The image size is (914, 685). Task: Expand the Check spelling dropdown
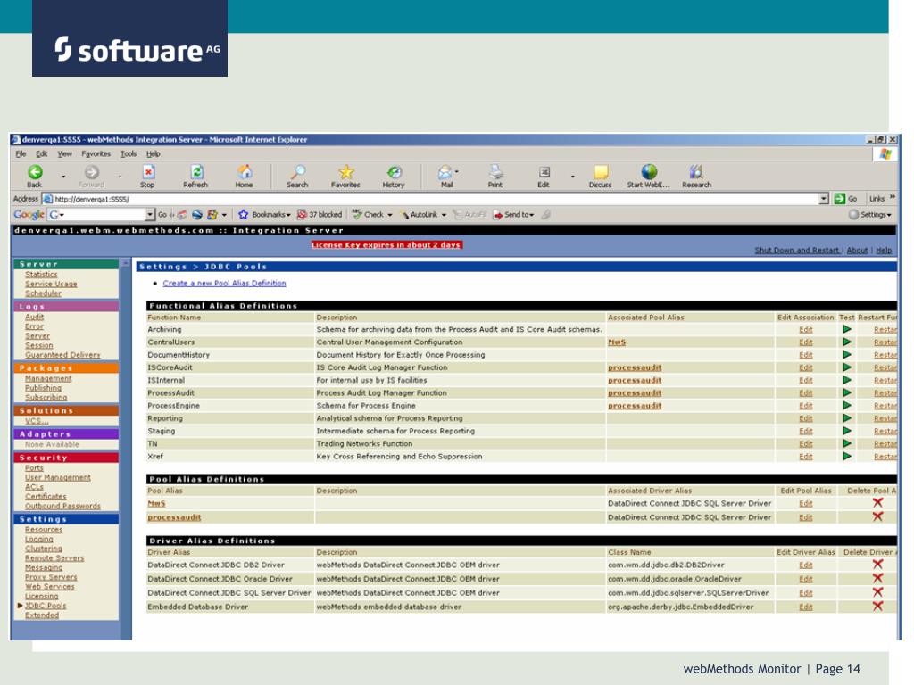(x=390, y=215)
